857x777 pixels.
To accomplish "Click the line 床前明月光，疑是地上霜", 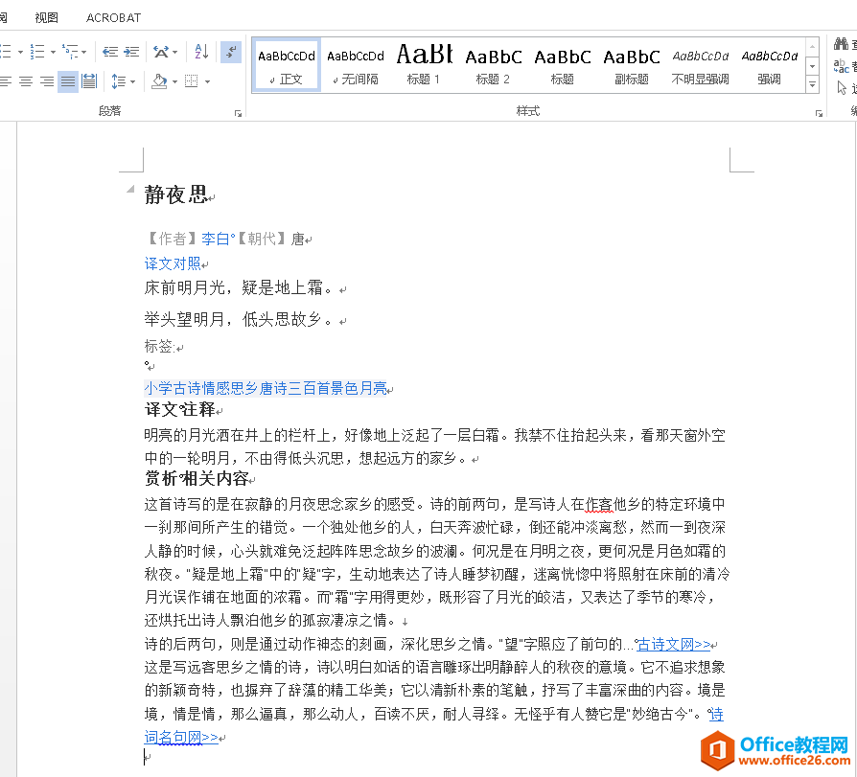I will pyautogui.click(x=239, y=287).
